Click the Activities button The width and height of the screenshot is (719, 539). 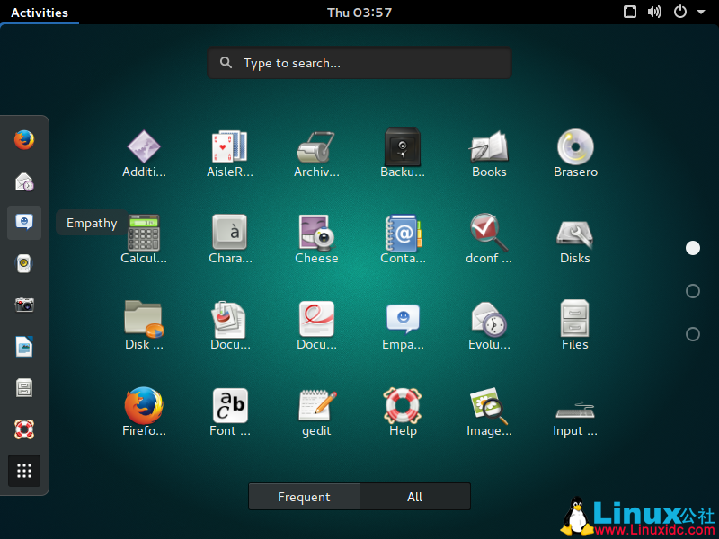(x=40, y=13)
